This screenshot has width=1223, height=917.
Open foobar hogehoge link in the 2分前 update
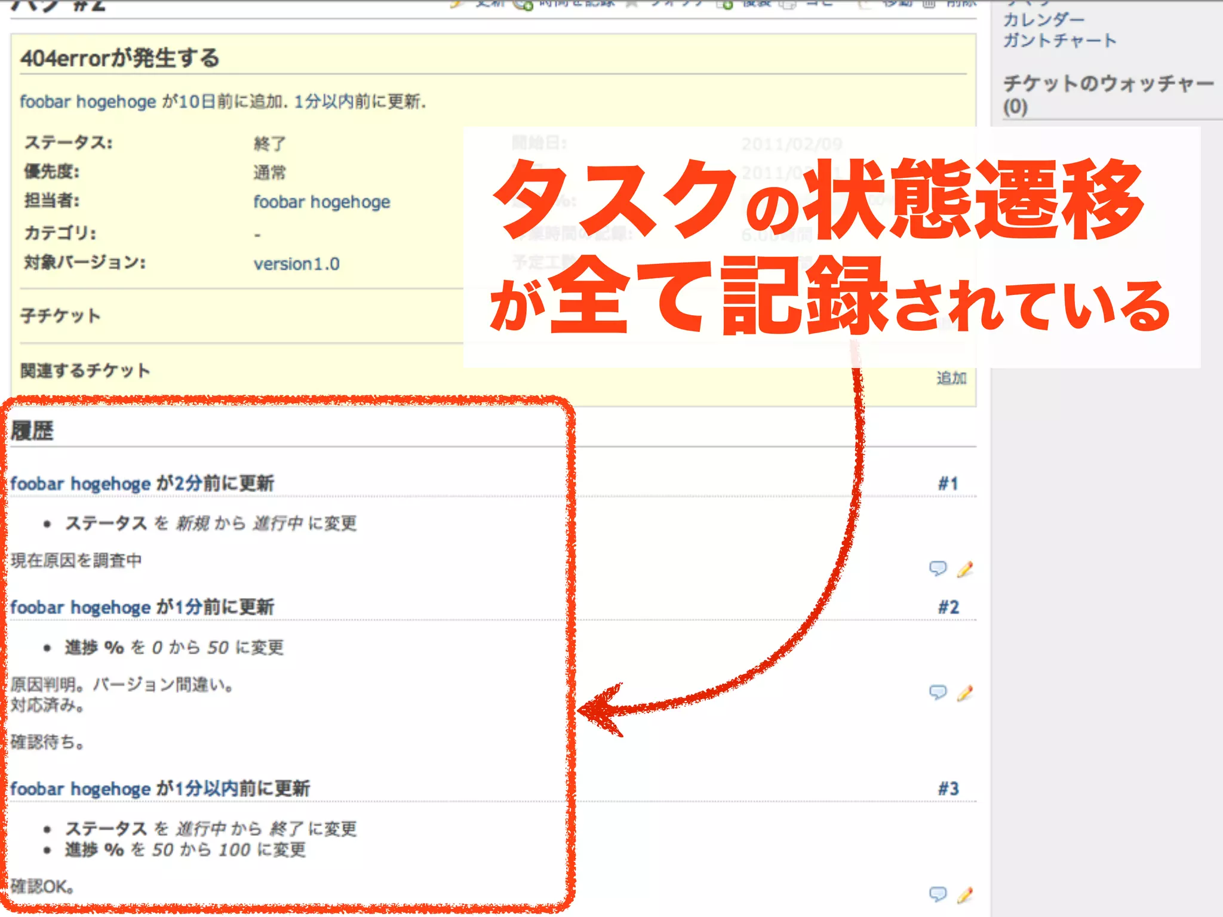81,484
